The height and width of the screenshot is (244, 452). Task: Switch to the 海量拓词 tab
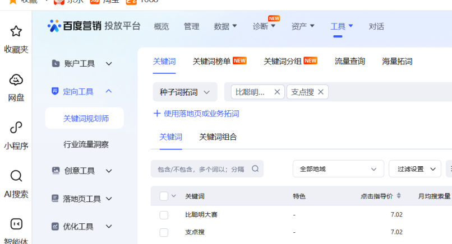click(x=397, y=61)
